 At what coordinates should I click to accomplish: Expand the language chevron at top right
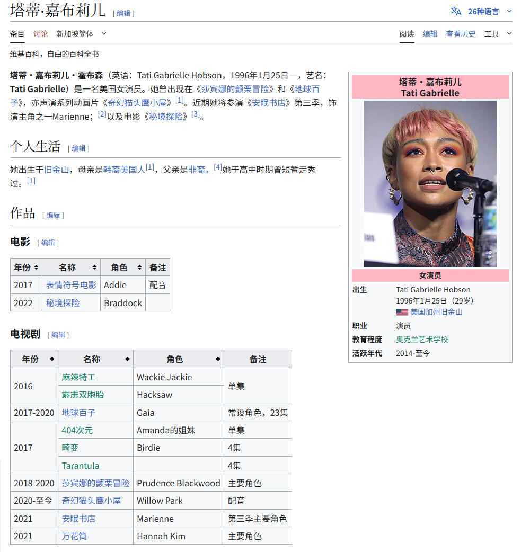pos(509,11)
